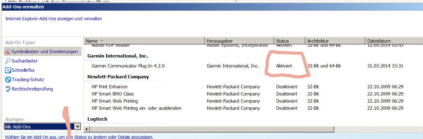Screen dimensions: 423x139
Task: Click Garmin row's 32-Bit und 64-Bit cell
Action: point(324,66)
